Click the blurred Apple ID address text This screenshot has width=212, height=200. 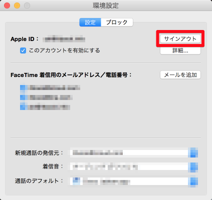64,39
